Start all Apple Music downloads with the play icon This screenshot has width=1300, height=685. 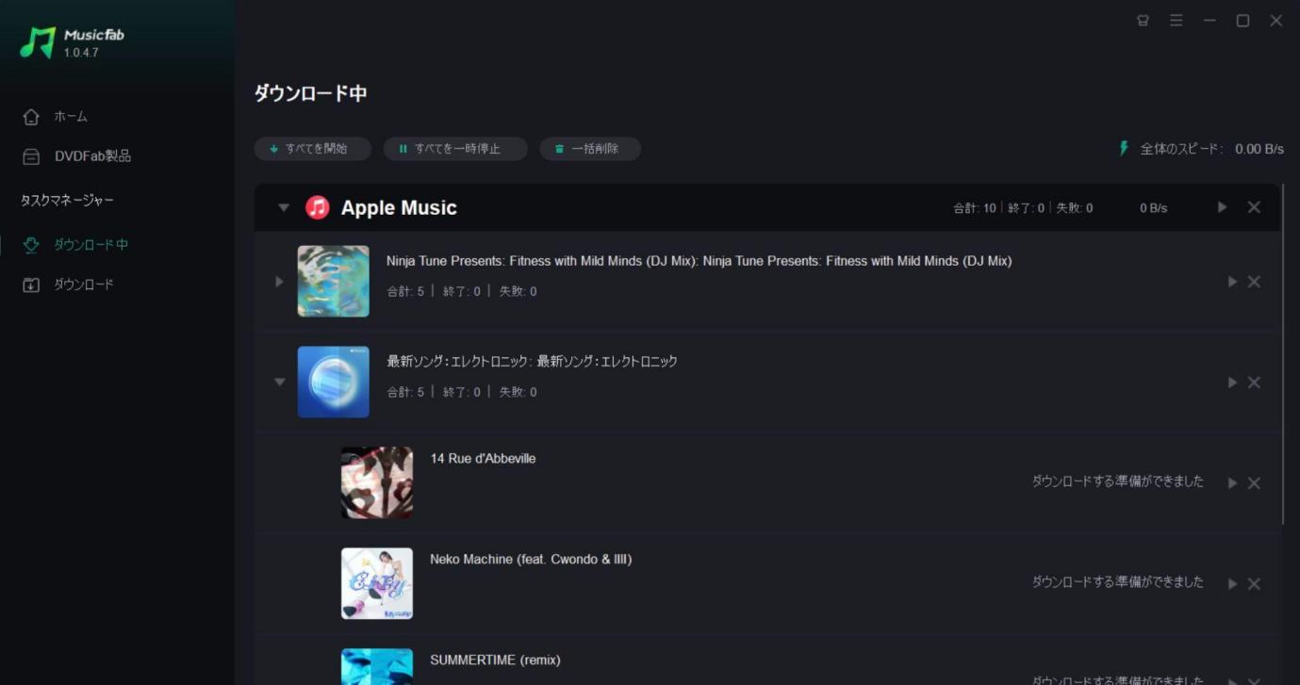tap(1222, 207)
